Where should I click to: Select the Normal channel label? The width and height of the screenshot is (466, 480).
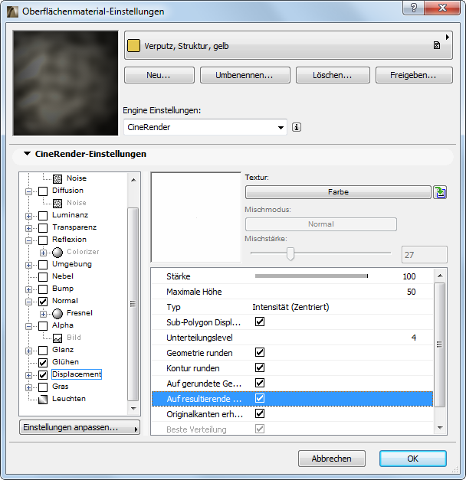tap(65, 301)
